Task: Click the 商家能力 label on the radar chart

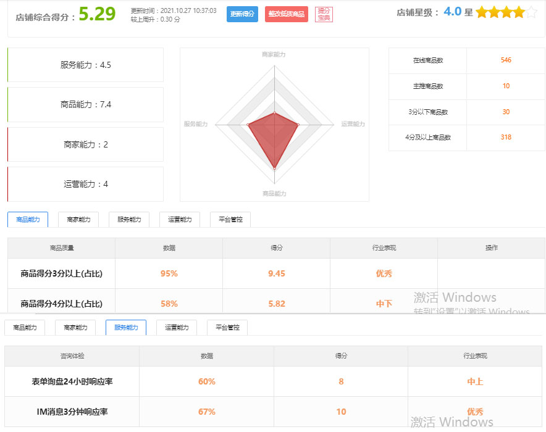Action: pos(274,54)
